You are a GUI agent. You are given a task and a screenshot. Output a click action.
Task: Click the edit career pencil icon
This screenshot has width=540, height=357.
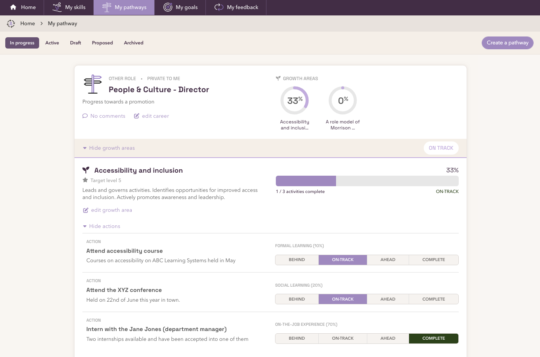click(137, 116)
